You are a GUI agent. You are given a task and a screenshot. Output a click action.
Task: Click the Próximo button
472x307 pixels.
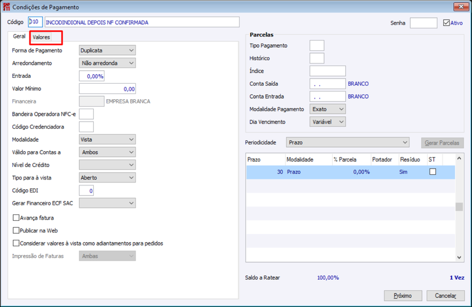click(x=403, y=296)
